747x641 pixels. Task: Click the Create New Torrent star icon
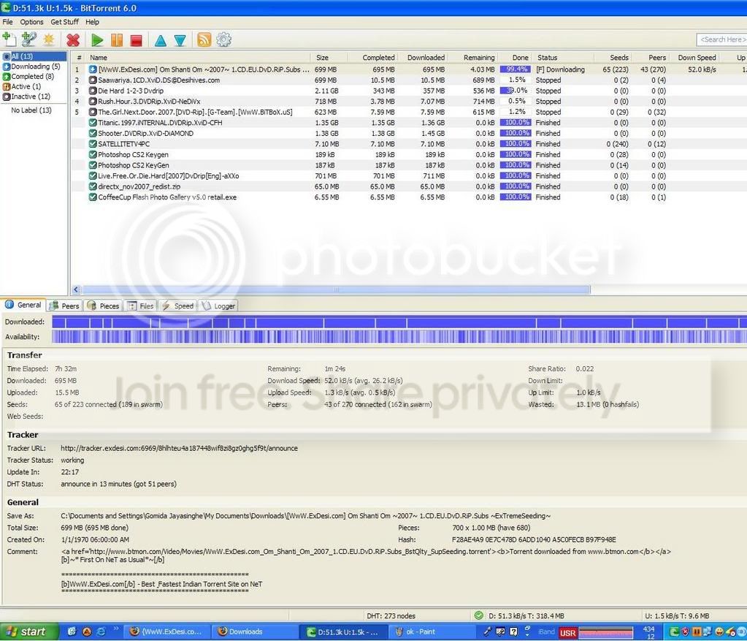coord(49,39)
